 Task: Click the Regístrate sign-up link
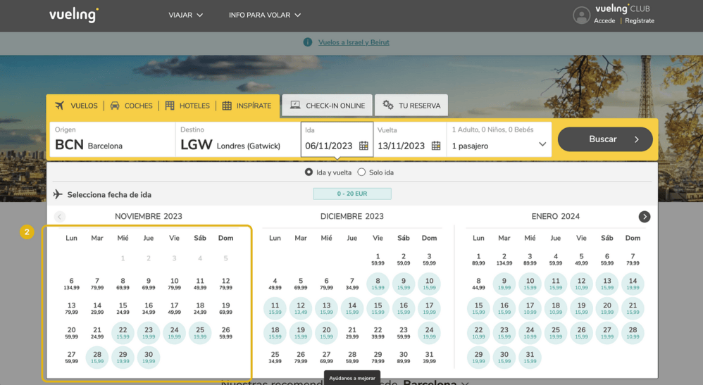640,20
